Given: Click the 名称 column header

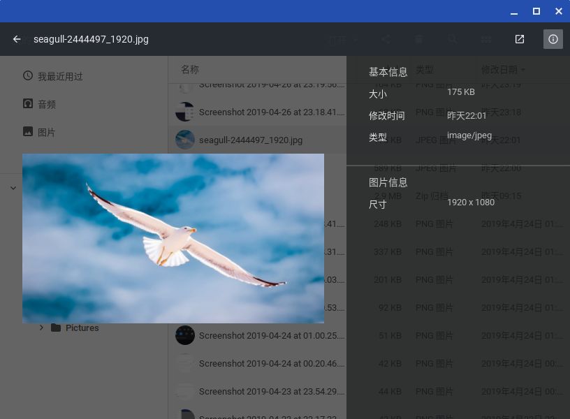Looking at the screenshot, I should 190,70.
